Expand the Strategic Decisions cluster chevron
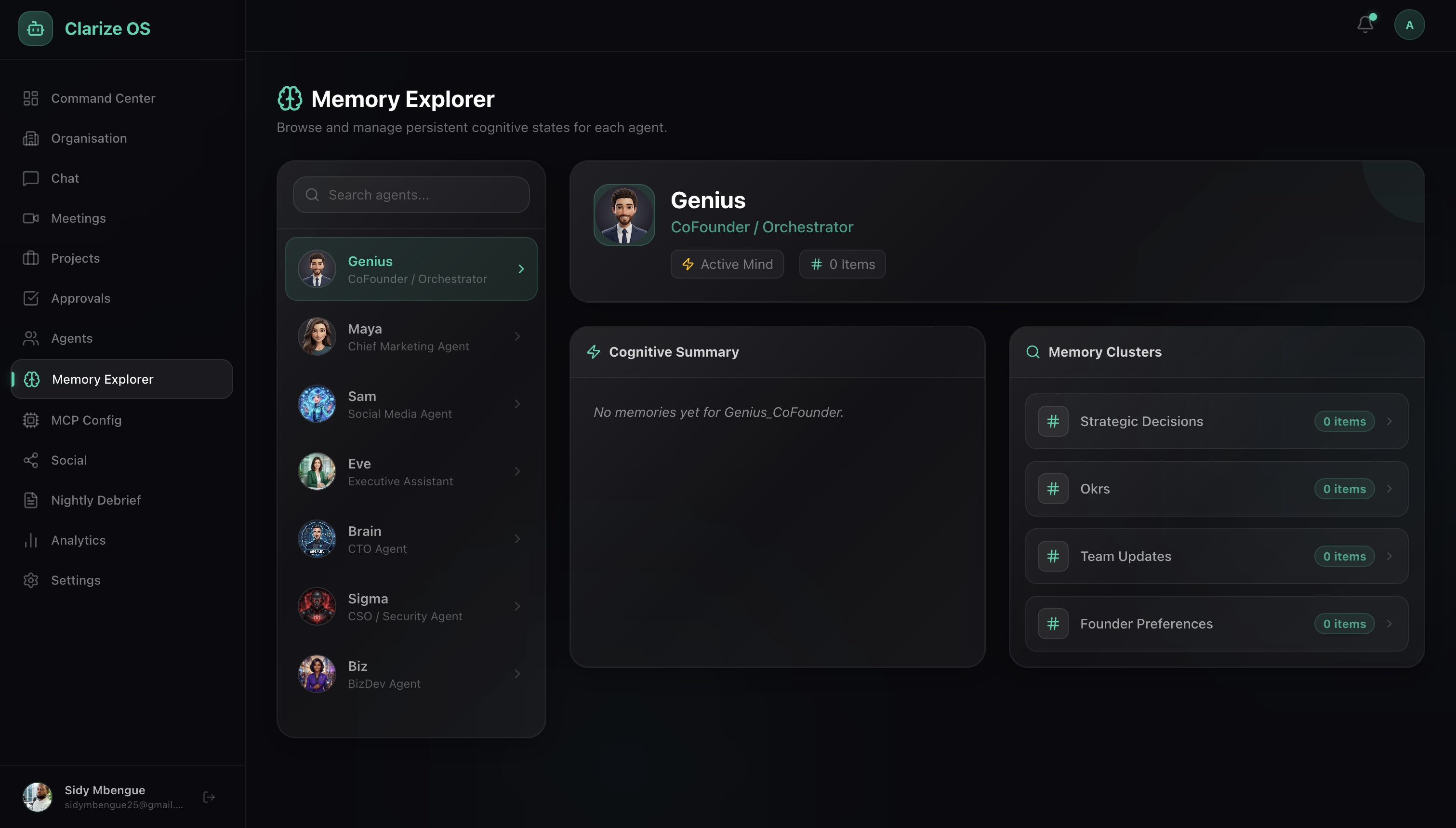Image resolution: width=1456 pixels, height=828 pixels. pos(1389,421)
